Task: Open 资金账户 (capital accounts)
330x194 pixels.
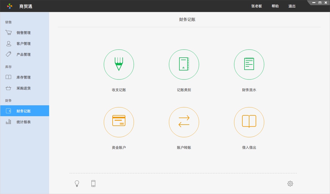Action: tap(119, 122)
